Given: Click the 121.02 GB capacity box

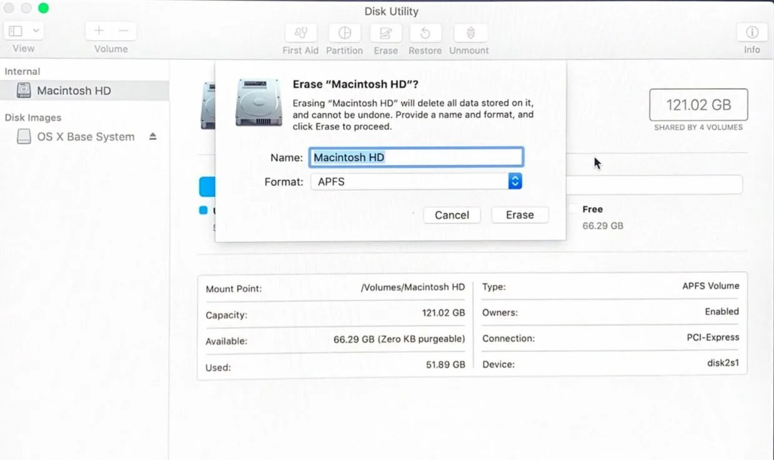Looking at the screenshot, I should point(698,105).
